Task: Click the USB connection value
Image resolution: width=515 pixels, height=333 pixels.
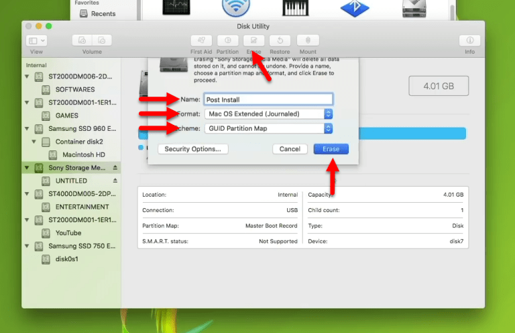Action: point(292,210)
